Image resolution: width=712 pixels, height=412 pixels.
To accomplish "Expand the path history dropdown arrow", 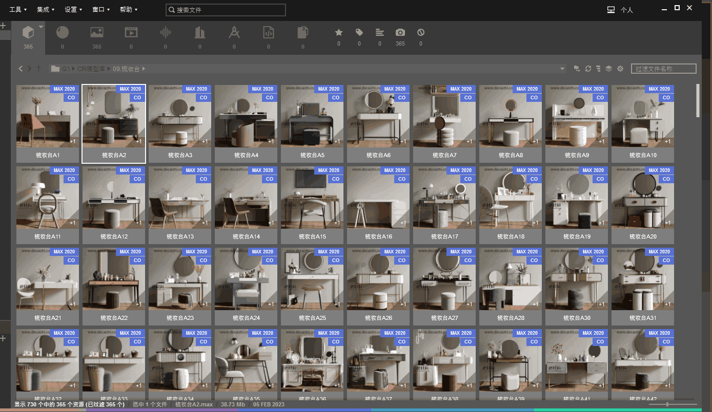I will (x=563, y=69).
